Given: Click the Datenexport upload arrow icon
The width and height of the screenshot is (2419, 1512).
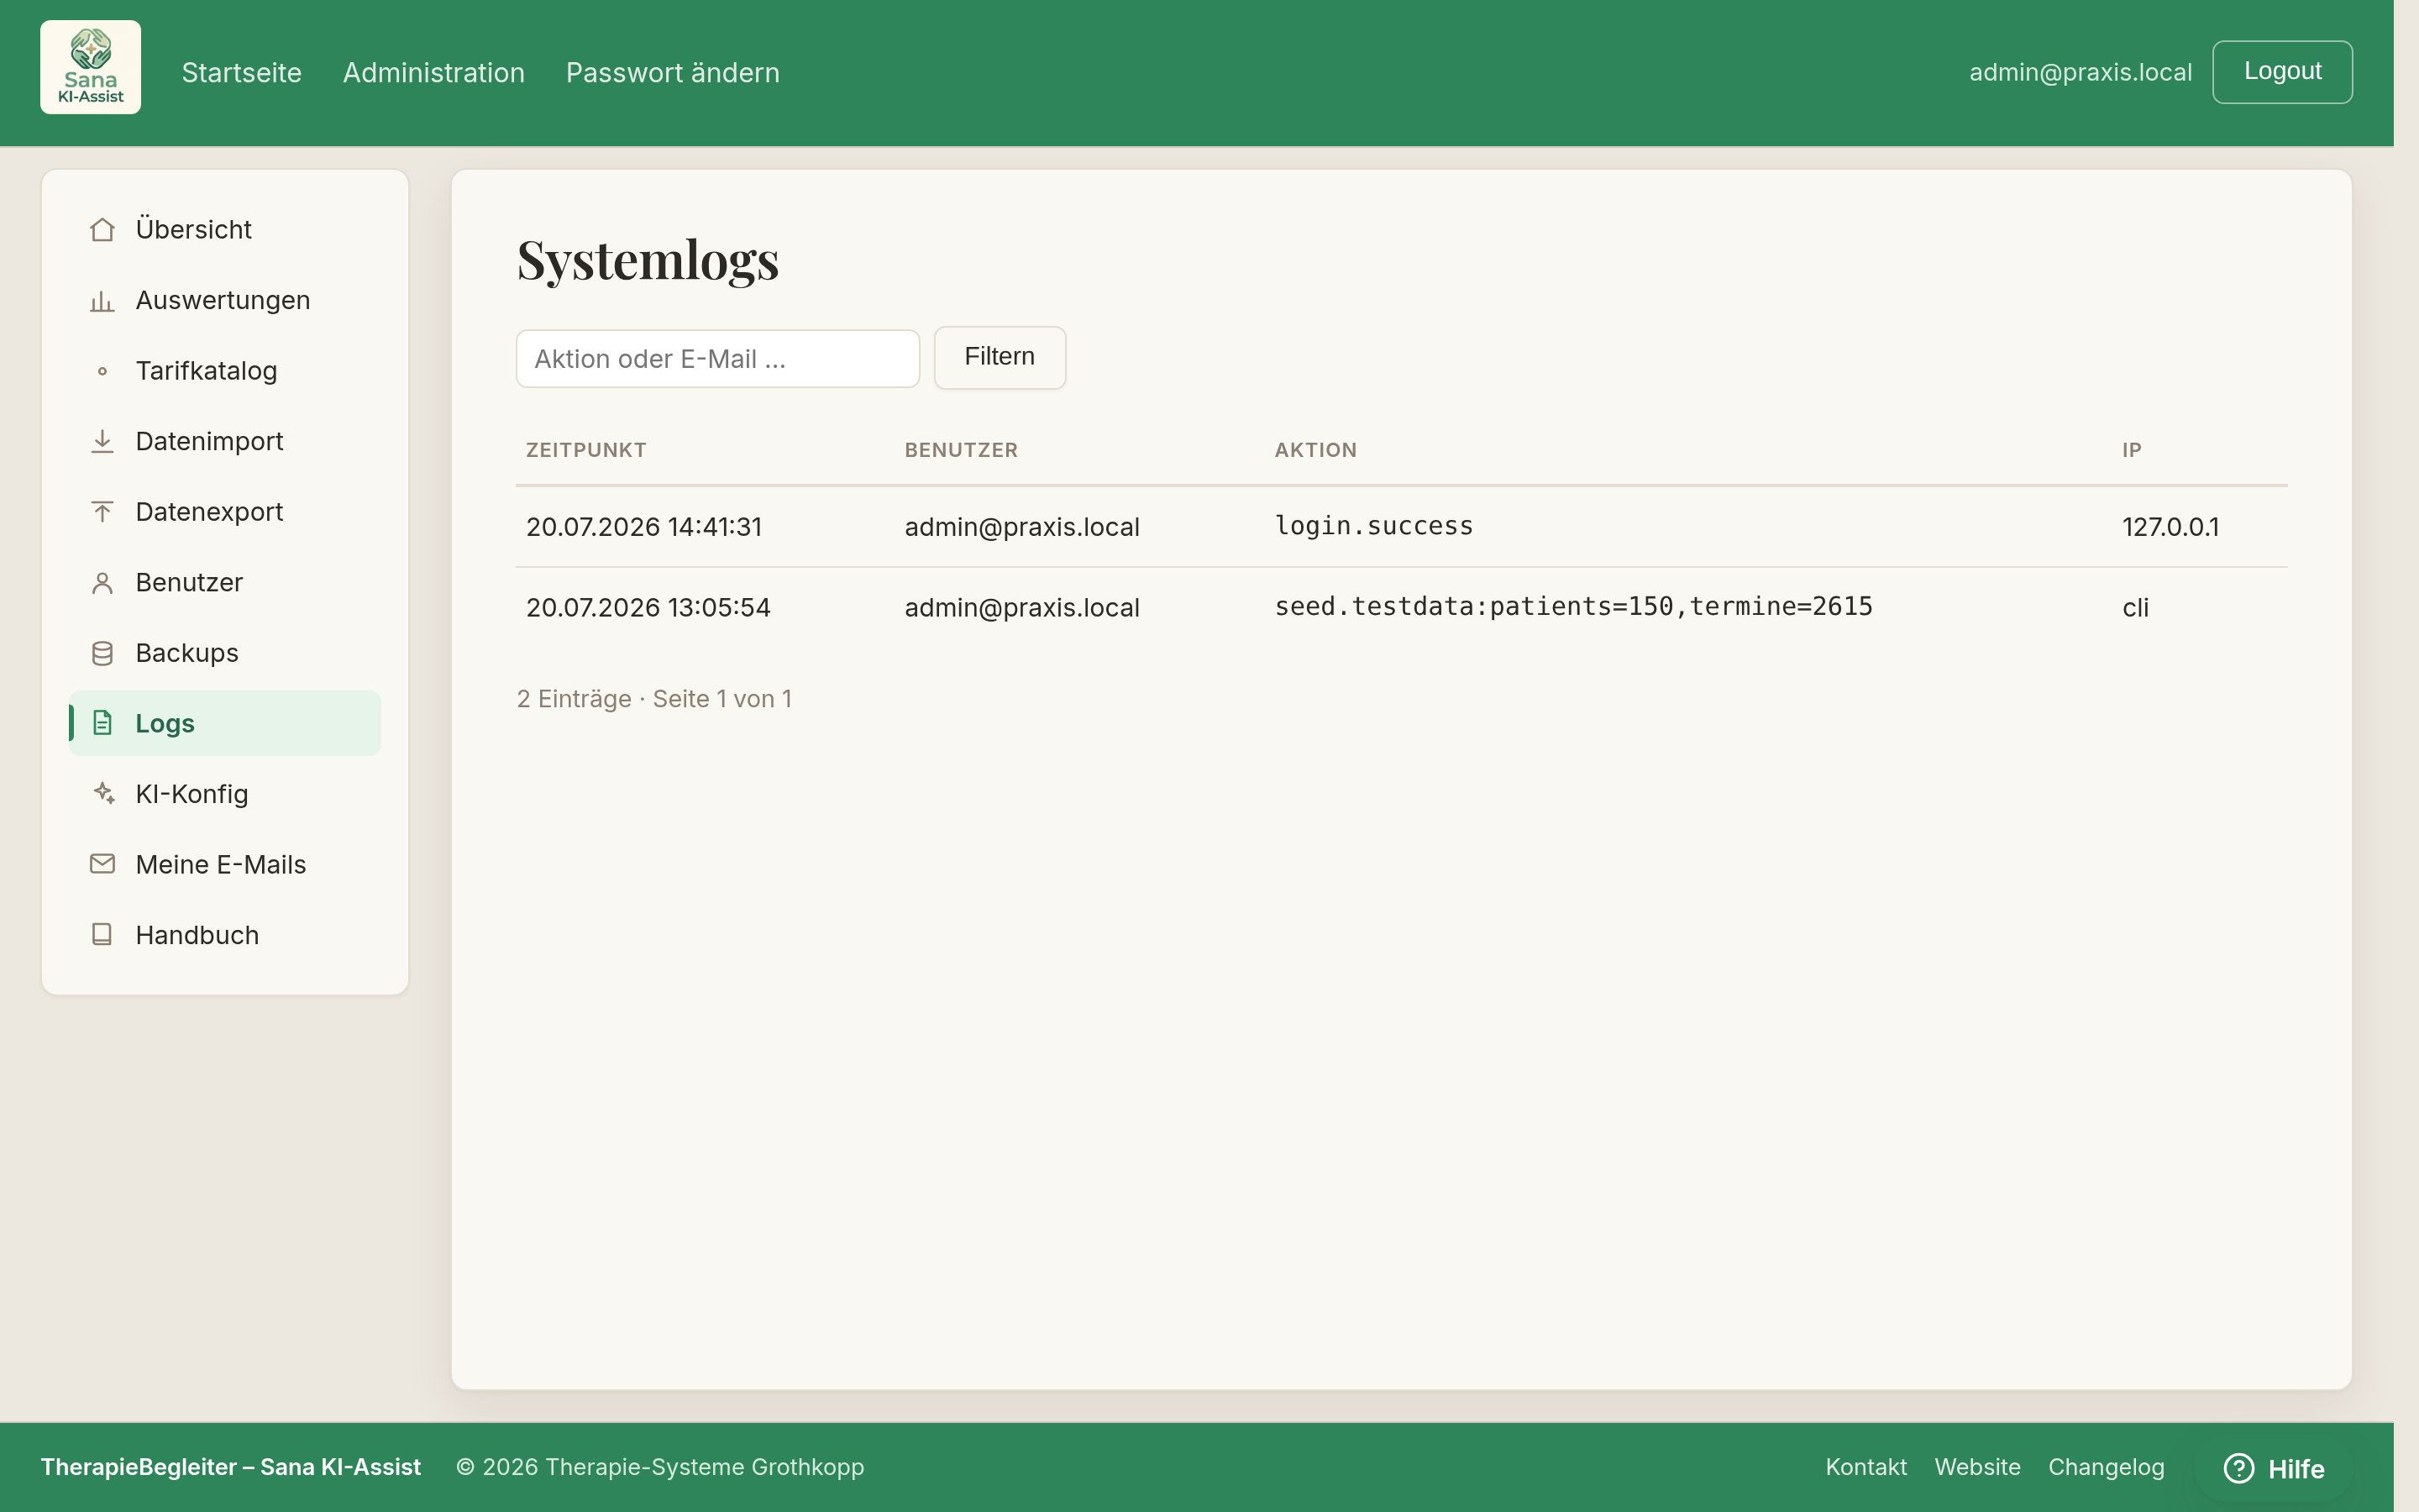Looking at the screenshot, I should coord(102,512).
